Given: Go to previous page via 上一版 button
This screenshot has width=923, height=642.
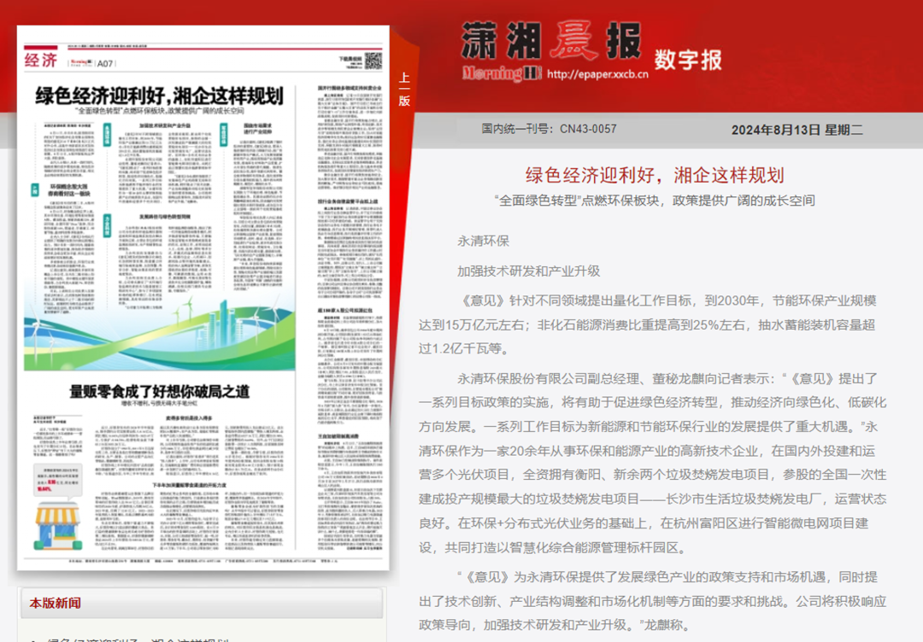Looking at the screenshot, I should (x=404, y=89).
